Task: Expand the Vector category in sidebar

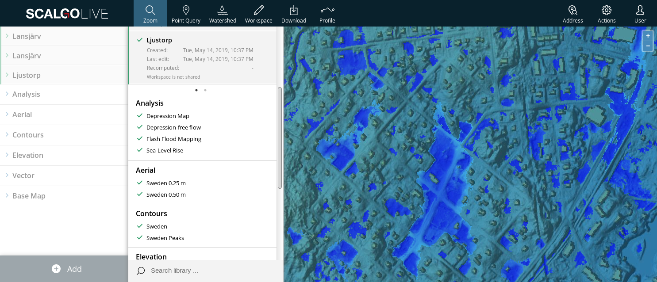Action: 64,175
